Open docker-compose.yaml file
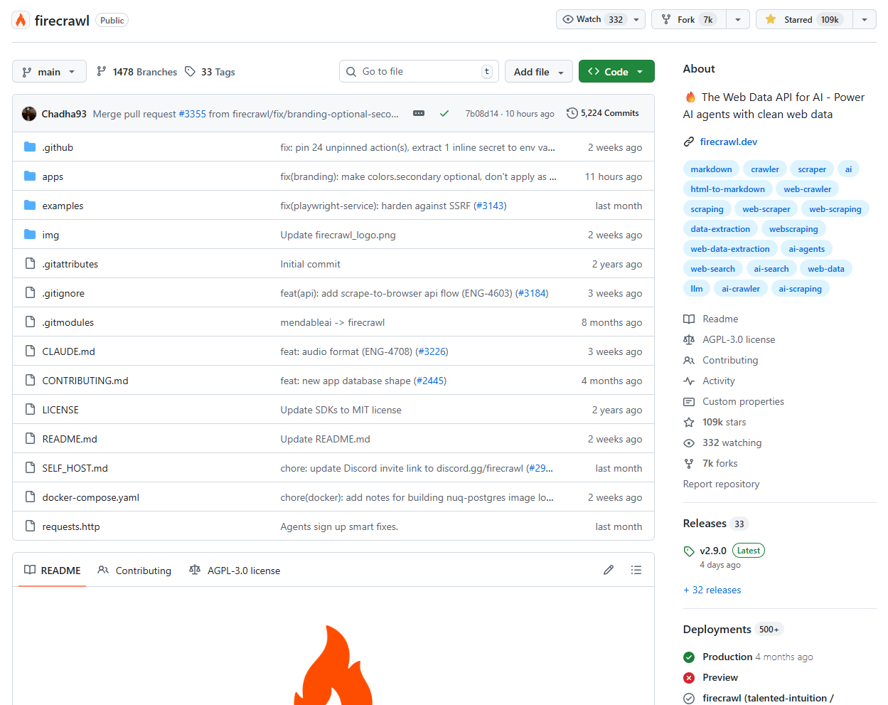 pyautogui.click(x=90, y=497)
